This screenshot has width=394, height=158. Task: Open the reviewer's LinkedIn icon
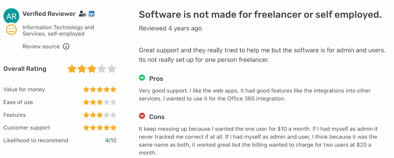tap(92, 14)
